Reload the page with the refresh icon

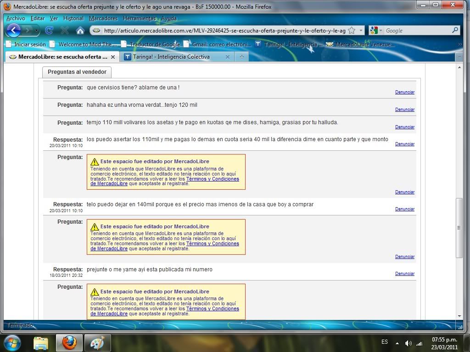tap(49, 30)
